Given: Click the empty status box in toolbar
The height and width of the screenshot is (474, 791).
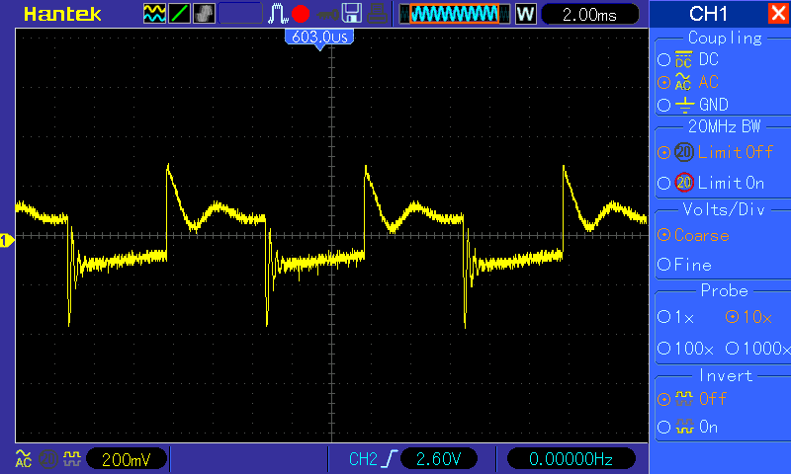Looking at the screenshot, I should coord(240,14).
